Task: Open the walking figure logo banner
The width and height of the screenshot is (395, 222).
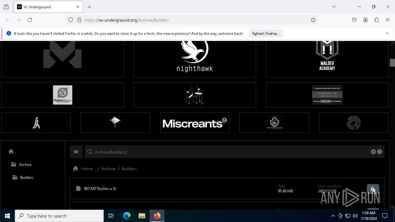Action: coord(36,123)
